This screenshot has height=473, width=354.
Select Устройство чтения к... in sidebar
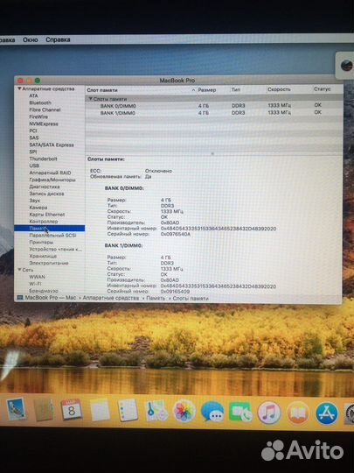[x=55, y=249]
